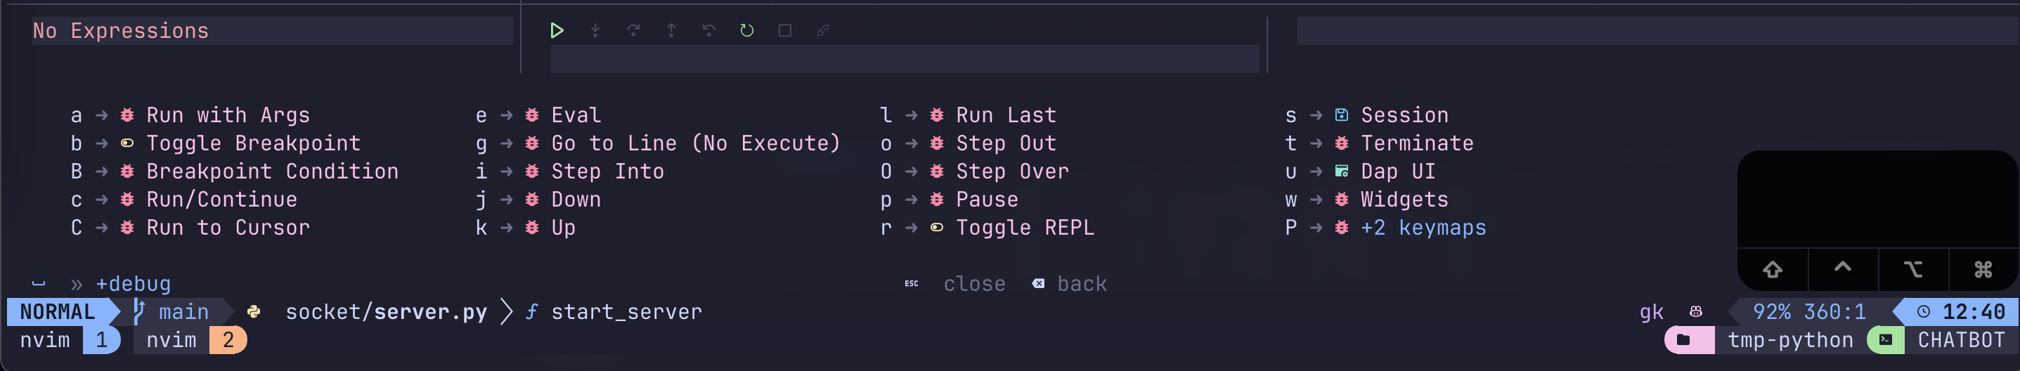This screenshot has width=2020, height=371.
Task: Open the Widgets entry
Action: click(x=1366, y=200)
